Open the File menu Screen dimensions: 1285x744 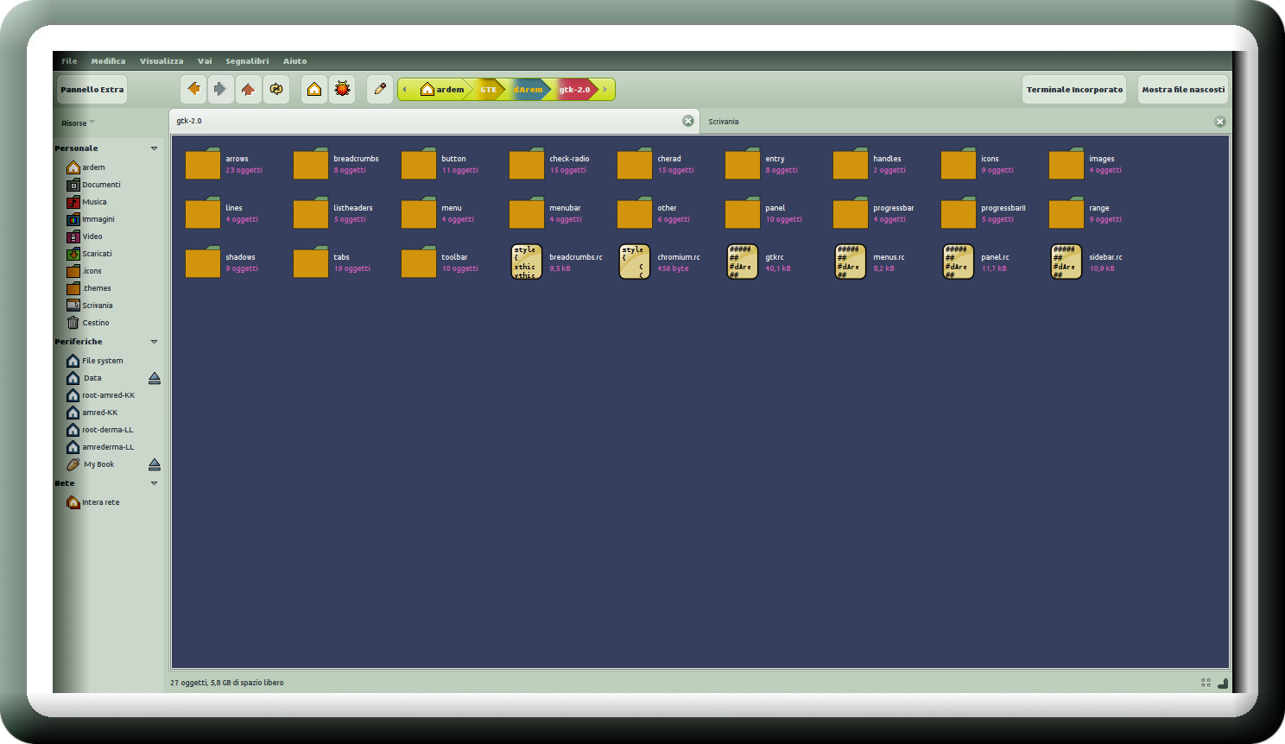pyautogui.click(x=69, y=61)
